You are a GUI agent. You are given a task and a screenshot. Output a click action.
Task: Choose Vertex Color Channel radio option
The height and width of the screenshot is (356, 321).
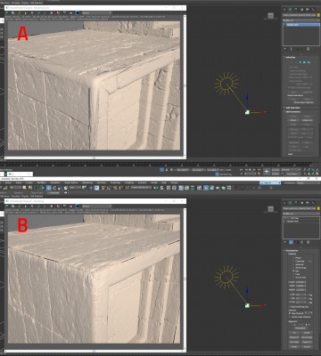(x=290, y=317)
